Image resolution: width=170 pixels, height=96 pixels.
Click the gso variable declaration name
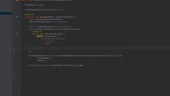point(50,56)
